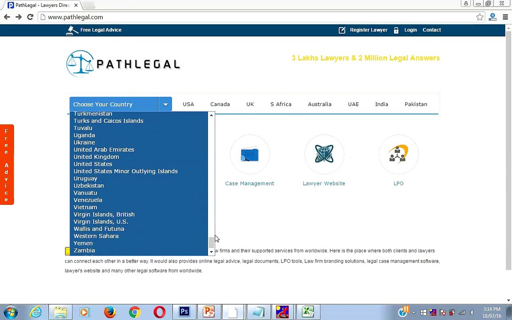Image resolution: width=512 pixels, height=320 pixels.
Task: Select Vietnam in the country list
Action: click(85, 207)
